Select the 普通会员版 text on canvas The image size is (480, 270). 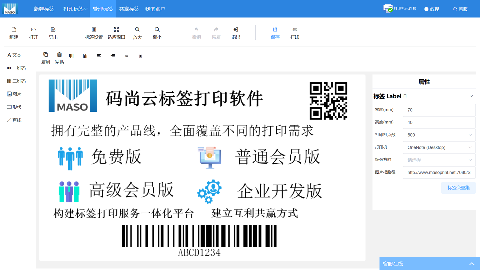(x=278, y=157)
